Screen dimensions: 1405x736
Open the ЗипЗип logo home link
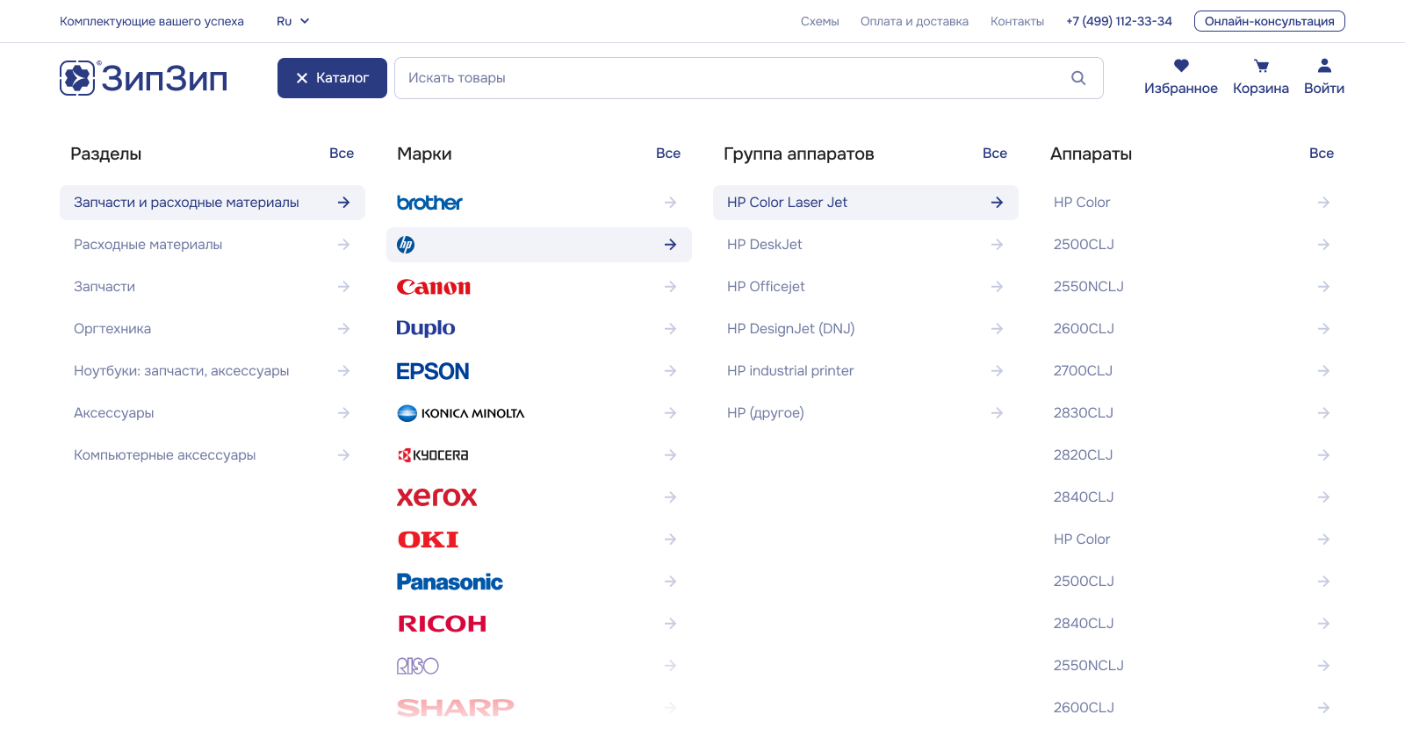144,78
